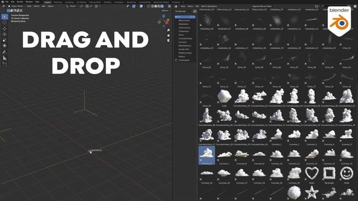358x201 pixels.
Task: Select the Transform tool
Action: [x=4, y=46]
